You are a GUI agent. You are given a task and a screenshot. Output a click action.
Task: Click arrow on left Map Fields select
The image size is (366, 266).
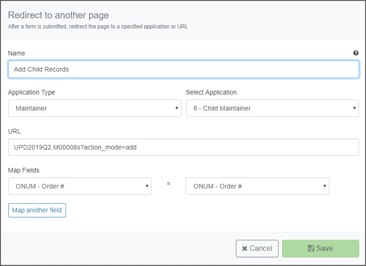click(147, 186)
